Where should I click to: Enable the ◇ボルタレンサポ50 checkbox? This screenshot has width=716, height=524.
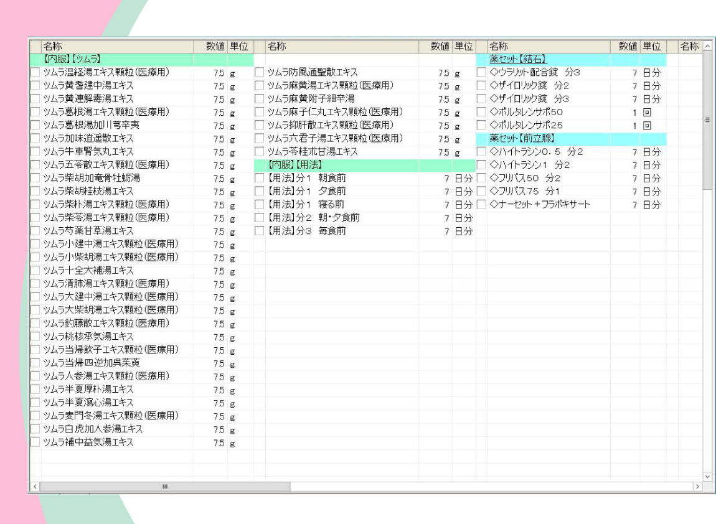coord(481,112)
